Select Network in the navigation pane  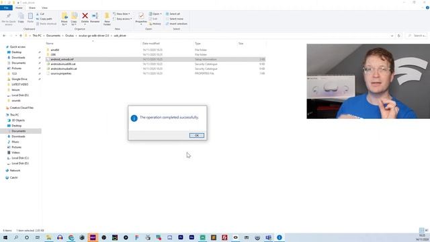(x=15, y=170)
